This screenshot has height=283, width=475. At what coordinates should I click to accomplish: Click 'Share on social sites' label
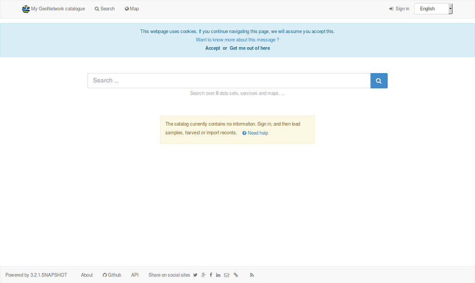pyautogui.click(x=169, y=275)
